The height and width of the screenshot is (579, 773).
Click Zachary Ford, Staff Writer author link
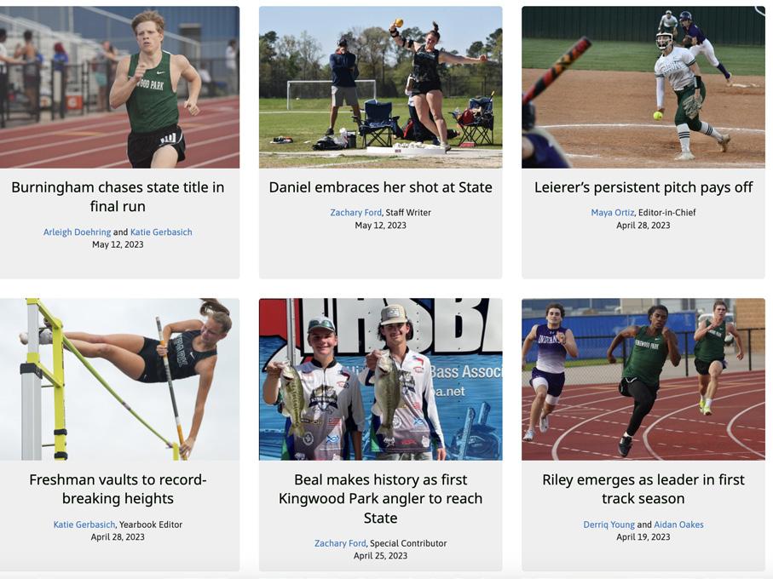(356, 212)
